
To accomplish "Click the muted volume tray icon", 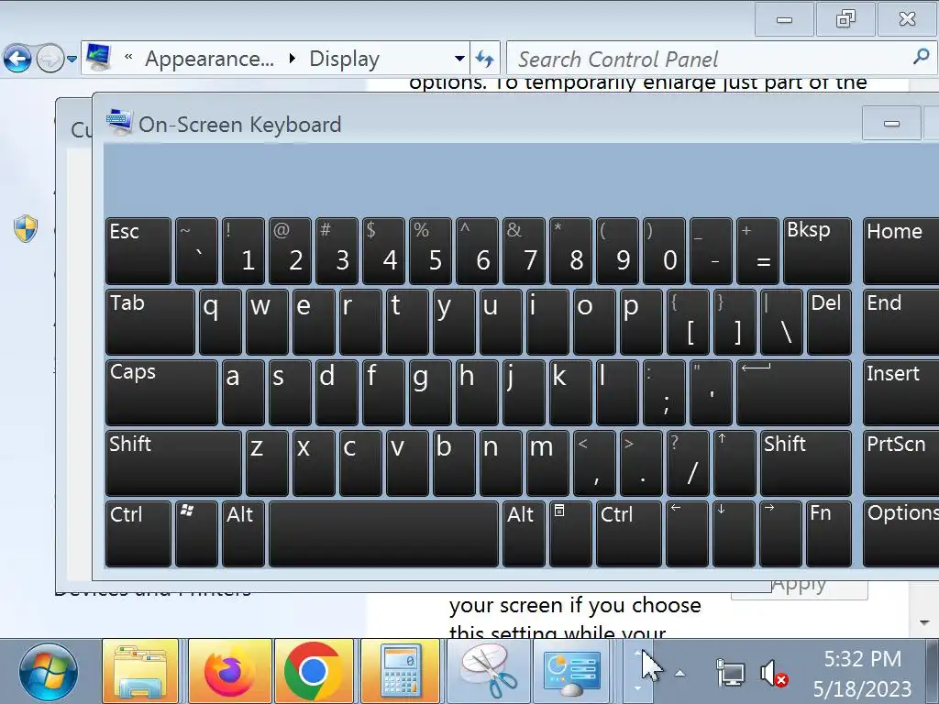I will point(774,674).
